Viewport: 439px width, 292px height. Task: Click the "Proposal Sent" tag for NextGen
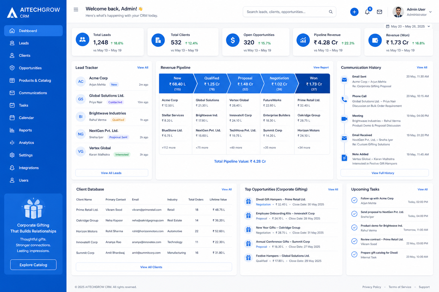(x=118, y=137)
